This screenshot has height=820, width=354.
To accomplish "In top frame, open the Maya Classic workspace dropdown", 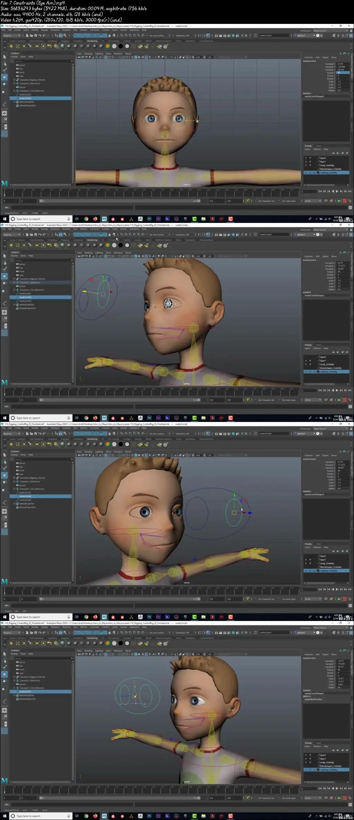I will point(330,30).
